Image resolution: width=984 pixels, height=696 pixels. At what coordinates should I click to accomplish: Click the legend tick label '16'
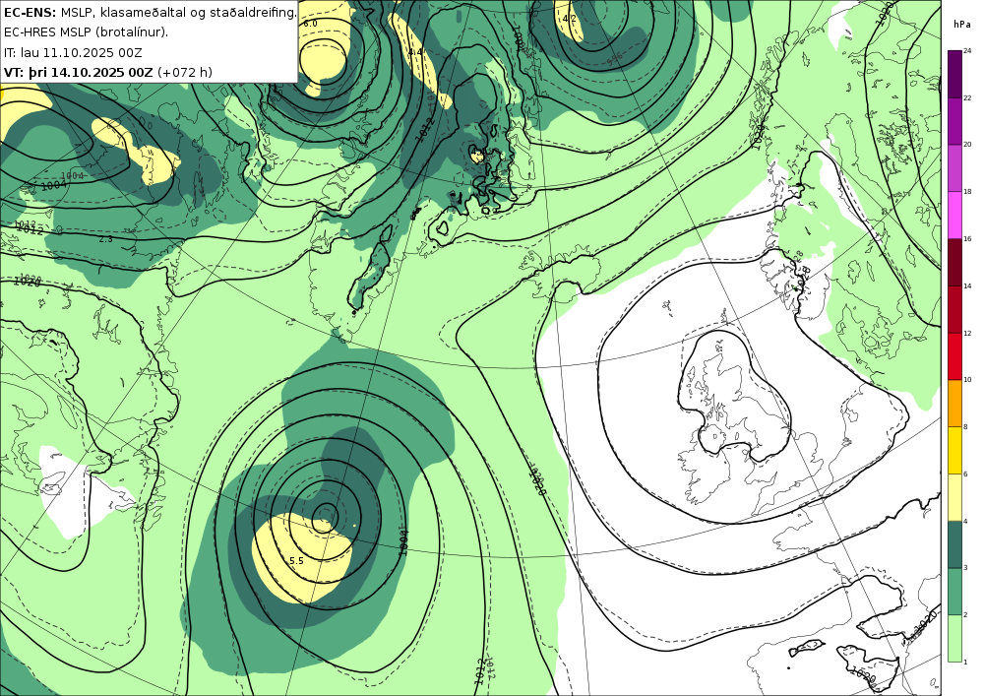[967, 239]
